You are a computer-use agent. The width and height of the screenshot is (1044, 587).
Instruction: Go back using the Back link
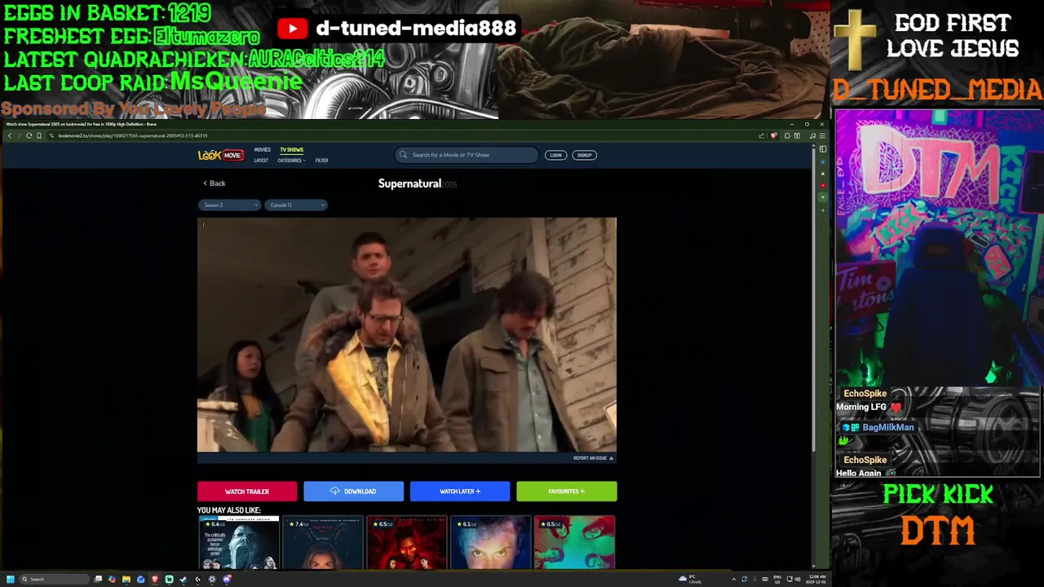[x=215, y=183]
